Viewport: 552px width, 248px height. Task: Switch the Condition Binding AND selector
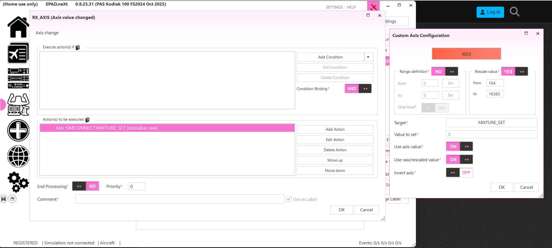358,89
